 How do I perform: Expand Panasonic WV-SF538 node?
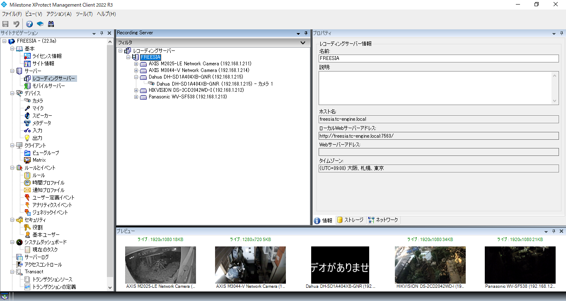[x=136, y=97]
